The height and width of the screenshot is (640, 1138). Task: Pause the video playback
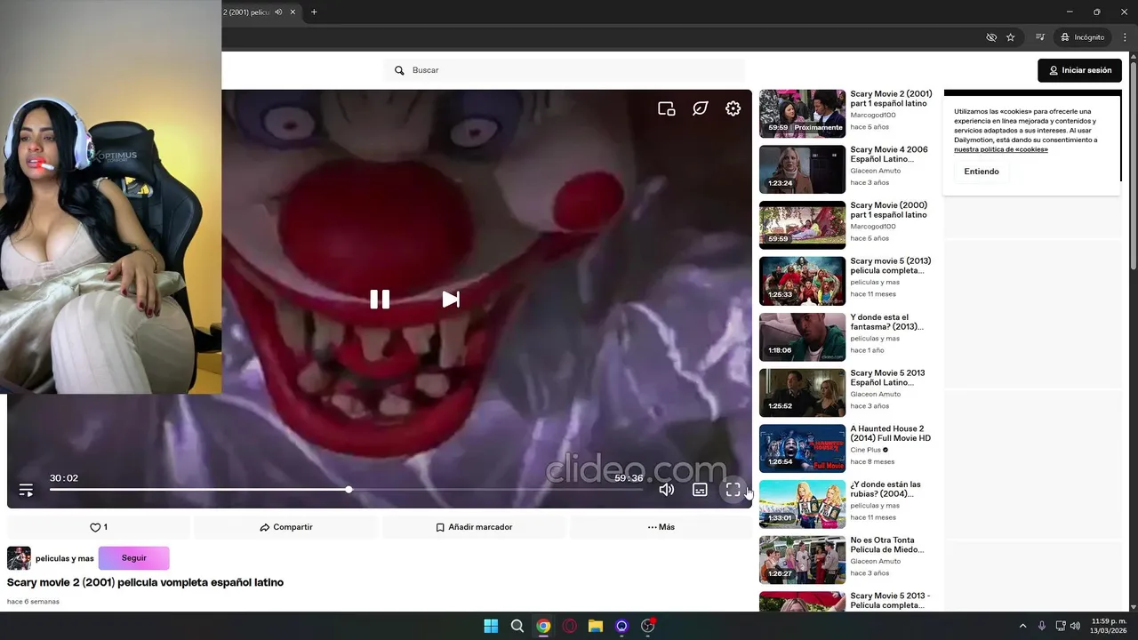pyautogui.click(x=380, y=300)
